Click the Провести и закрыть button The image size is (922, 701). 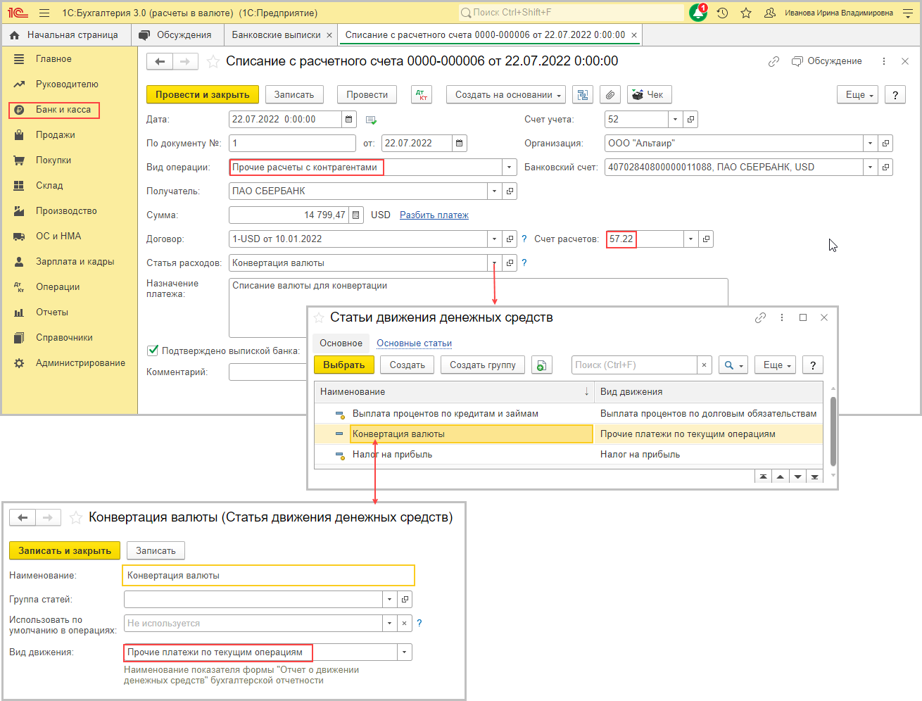pyautogui.click(x=203, y=95)
